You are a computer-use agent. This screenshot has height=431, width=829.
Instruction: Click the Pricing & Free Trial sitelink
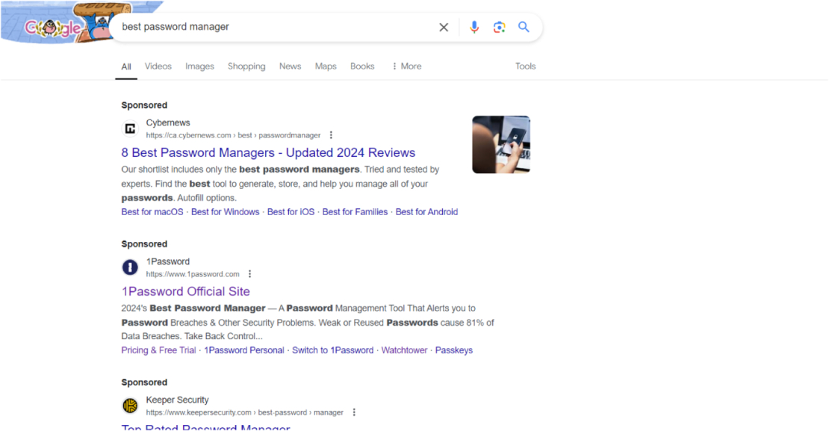pos(158,350)
